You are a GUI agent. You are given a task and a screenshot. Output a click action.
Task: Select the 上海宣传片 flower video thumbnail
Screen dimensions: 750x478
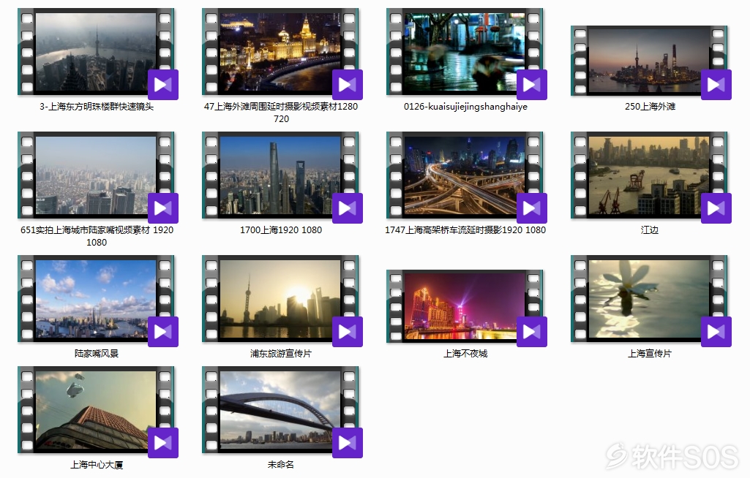point(649,299)
